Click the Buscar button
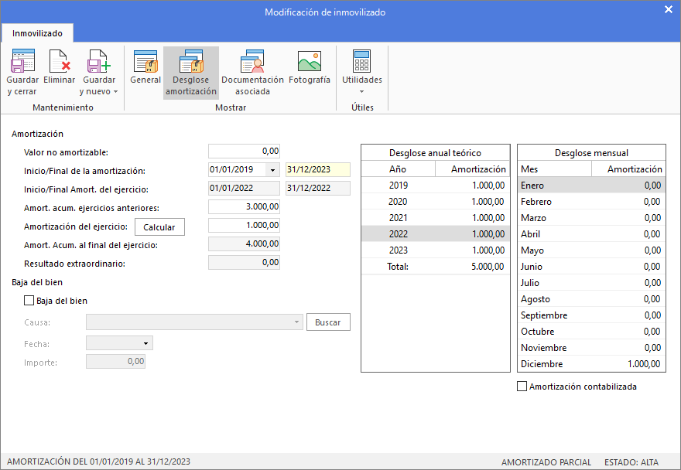The width and height of the screenshot is (681, 470). [x=328, y=322]
